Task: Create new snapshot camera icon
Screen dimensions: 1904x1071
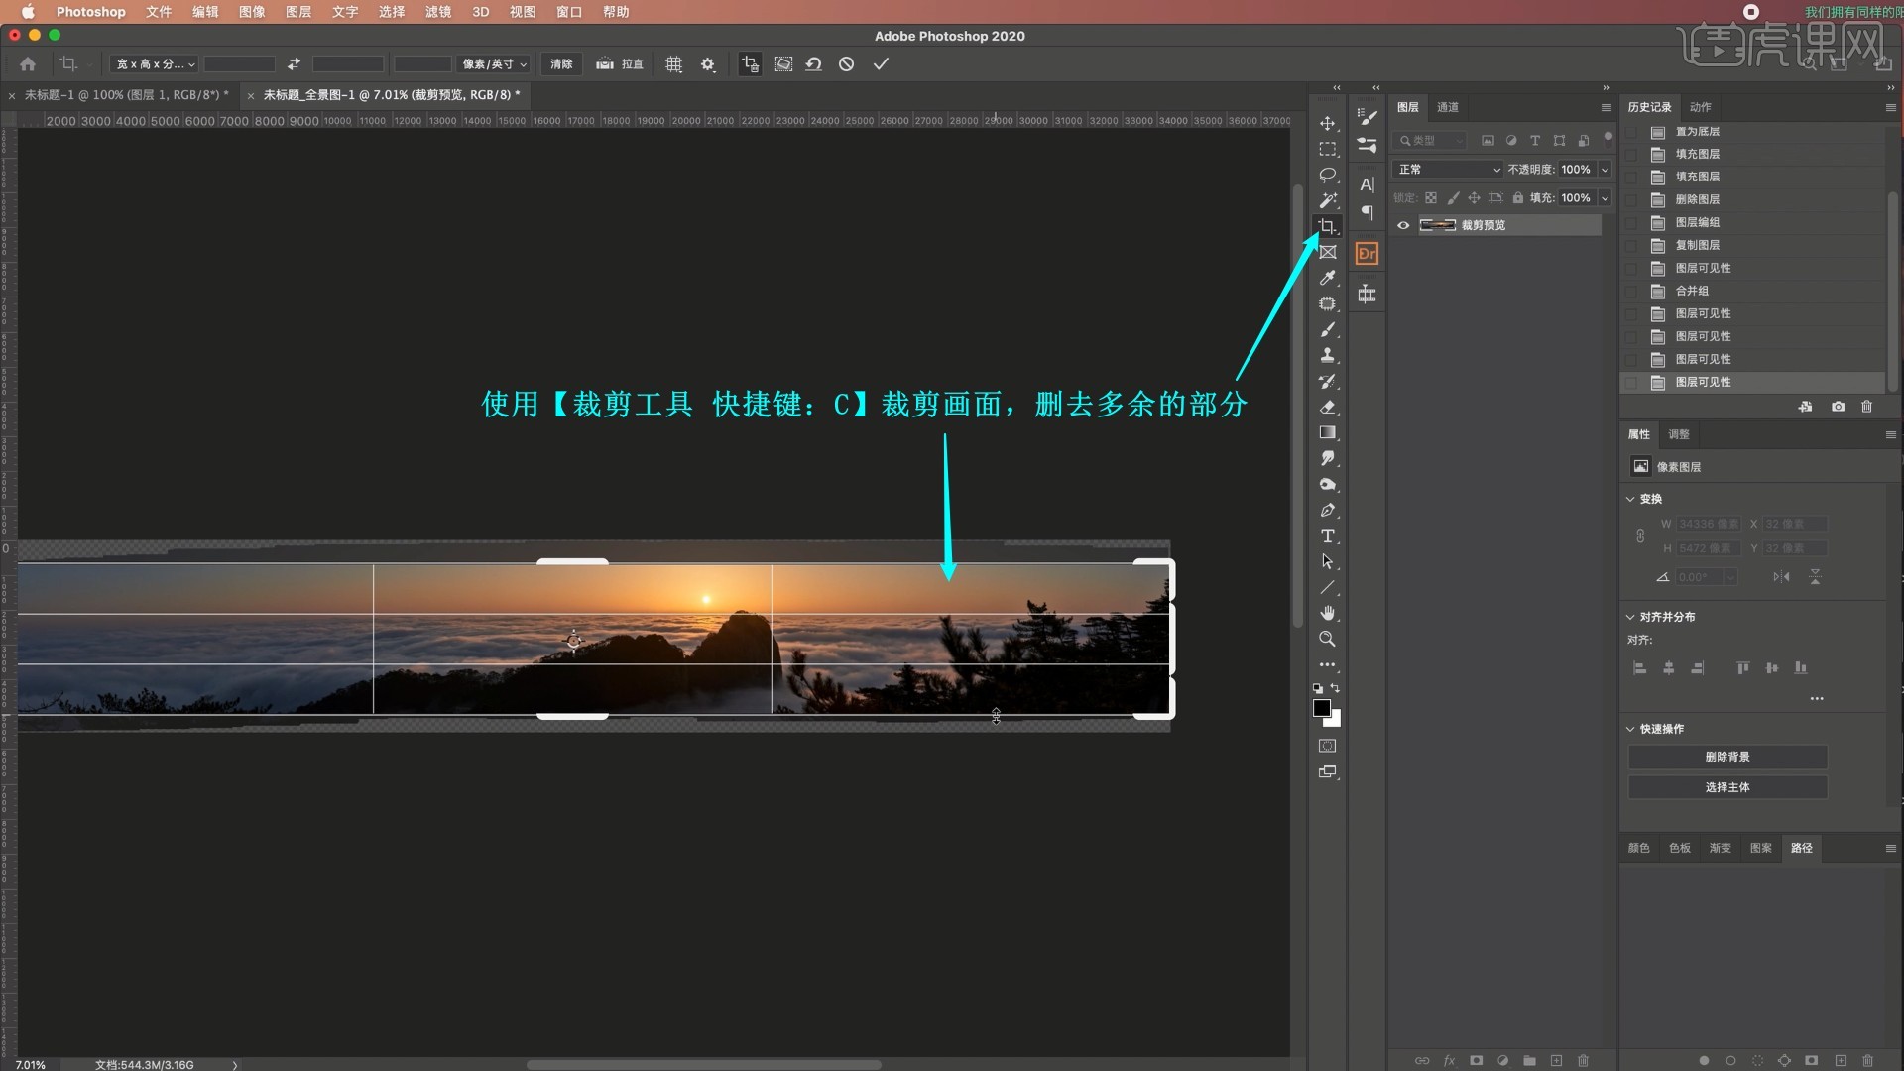Action: point(1838,407)
